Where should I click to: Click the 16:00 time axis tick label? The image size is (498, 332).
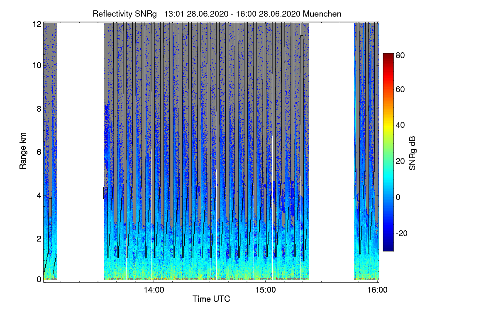tap(377, 290)
